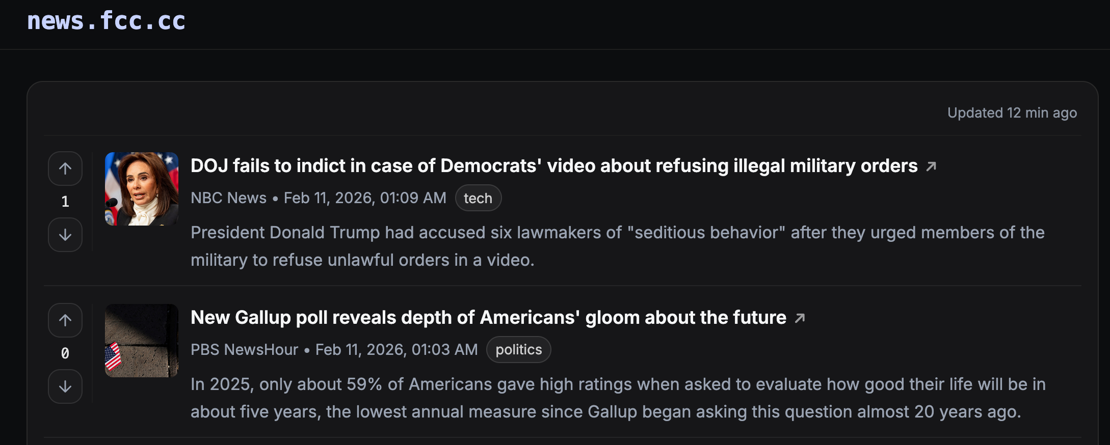
Task: Select the politics tag badge
Action: pos(518,350)
